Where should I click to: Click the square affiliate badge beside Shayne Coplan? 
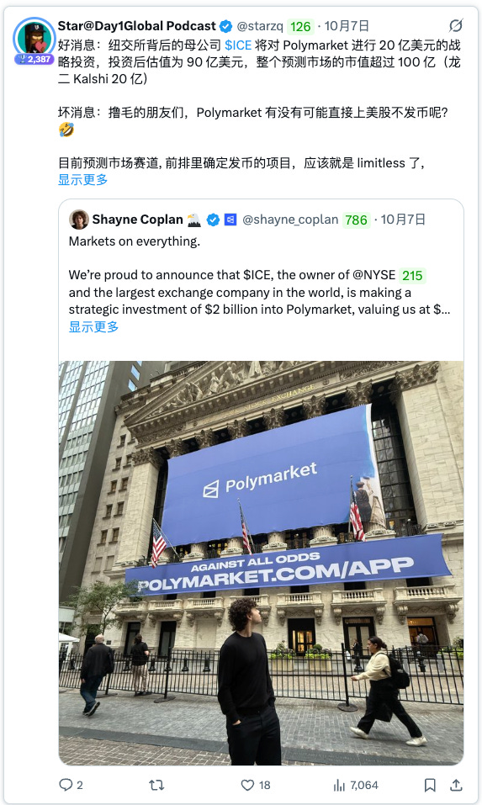[230, 220]
